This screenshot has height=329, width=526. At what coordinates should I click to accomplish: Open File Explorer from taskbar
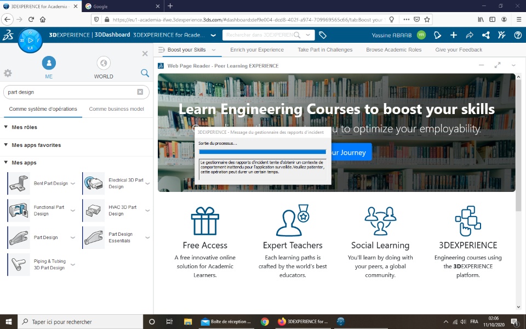[x=188, y=322]
